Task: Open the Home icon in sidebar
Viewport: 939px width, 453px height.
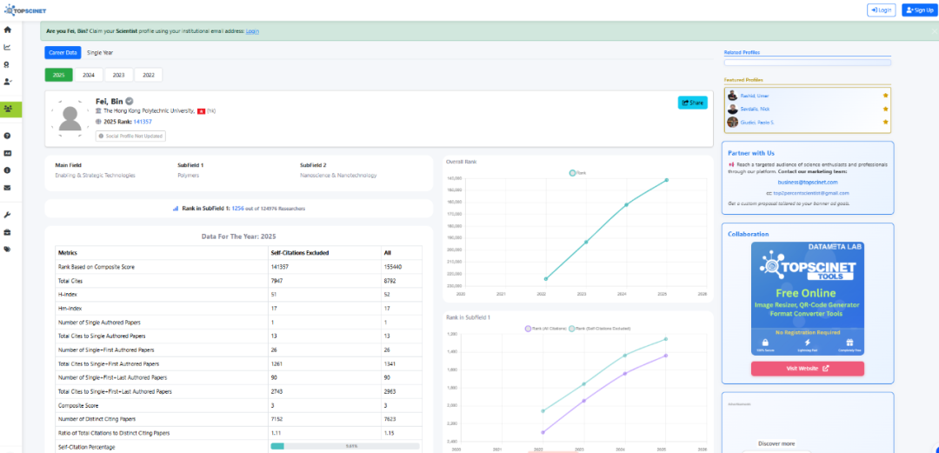Action: [x=7, y=30]
